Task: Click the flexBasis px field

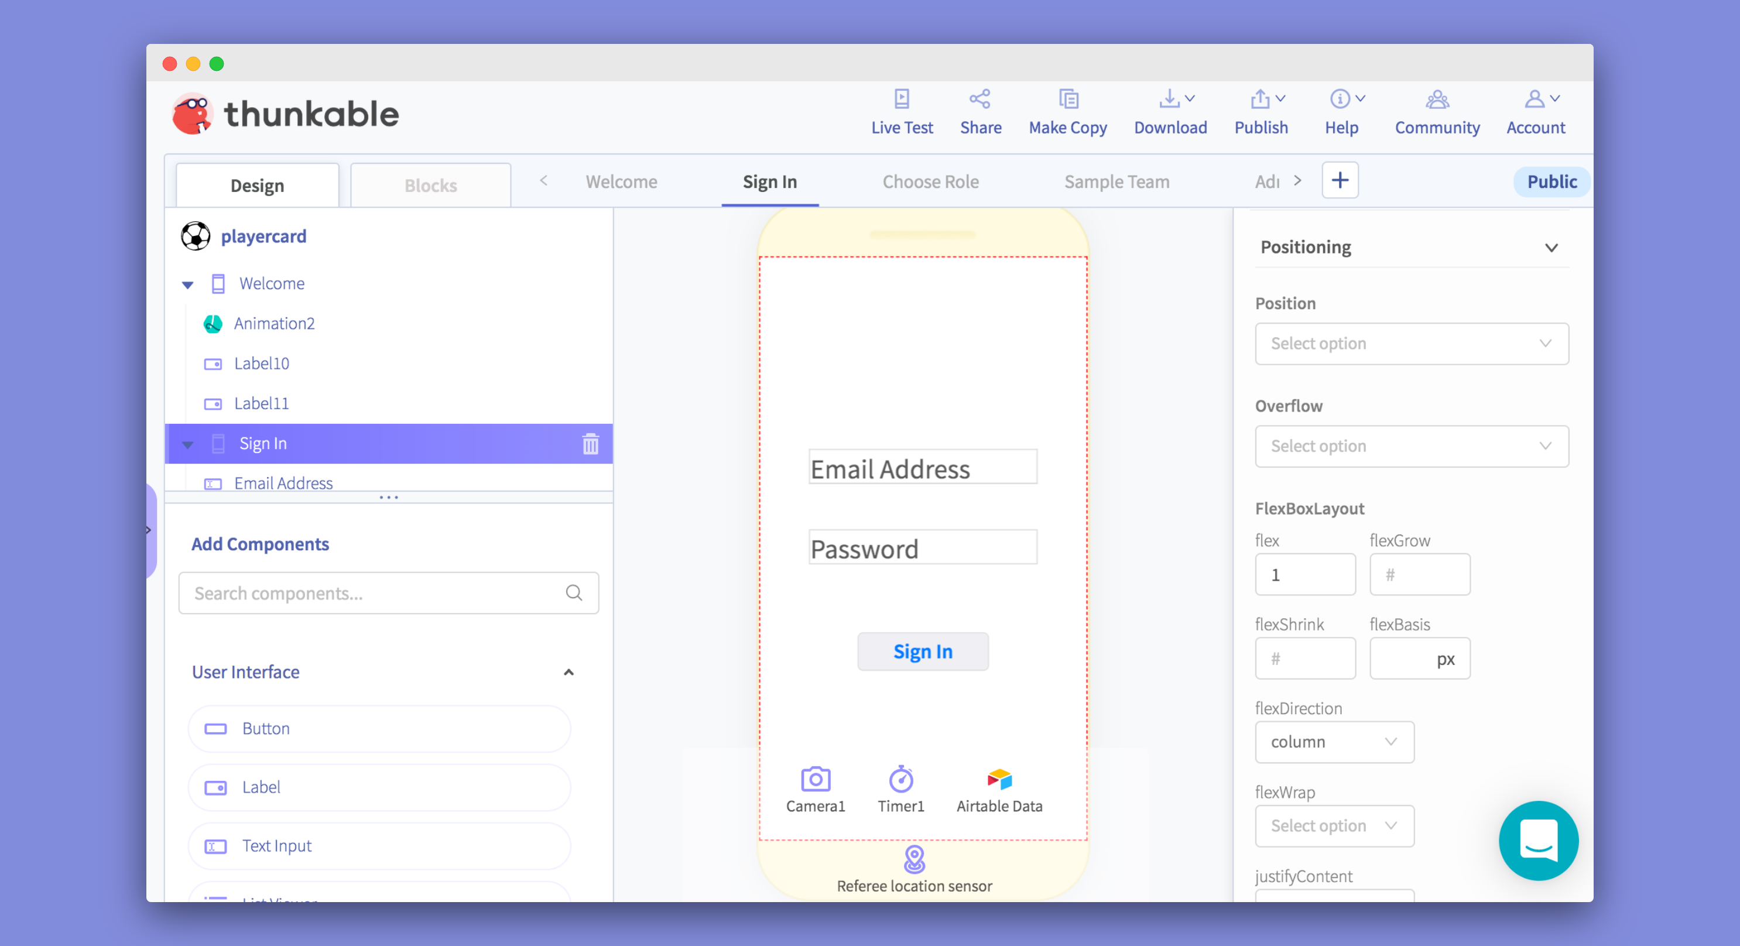Action: click(x=1419, y=659)
